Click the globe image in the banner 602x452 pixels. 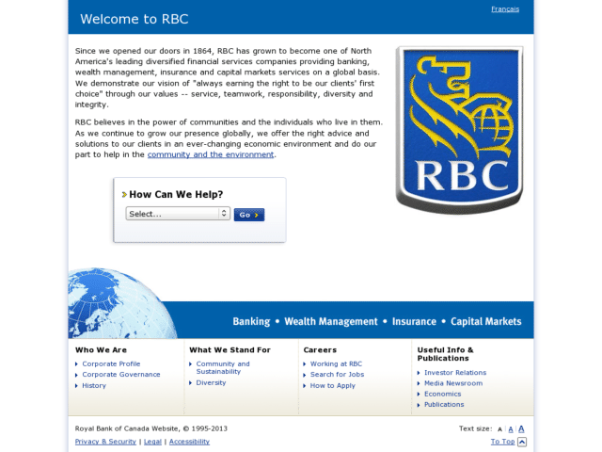(122, 303)
